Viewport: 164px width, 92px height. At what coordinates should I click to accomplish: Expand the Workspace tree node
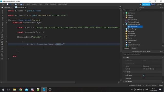coord(124,13)
